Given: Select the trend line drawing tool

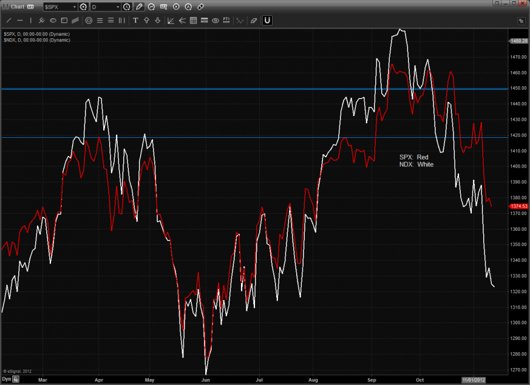Looking at the screenshot, I should coord(8,21).
